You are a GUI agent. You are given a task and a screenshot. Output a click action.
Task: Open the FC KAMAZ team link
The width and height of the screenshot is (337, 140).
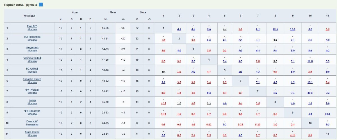[32, 68]
